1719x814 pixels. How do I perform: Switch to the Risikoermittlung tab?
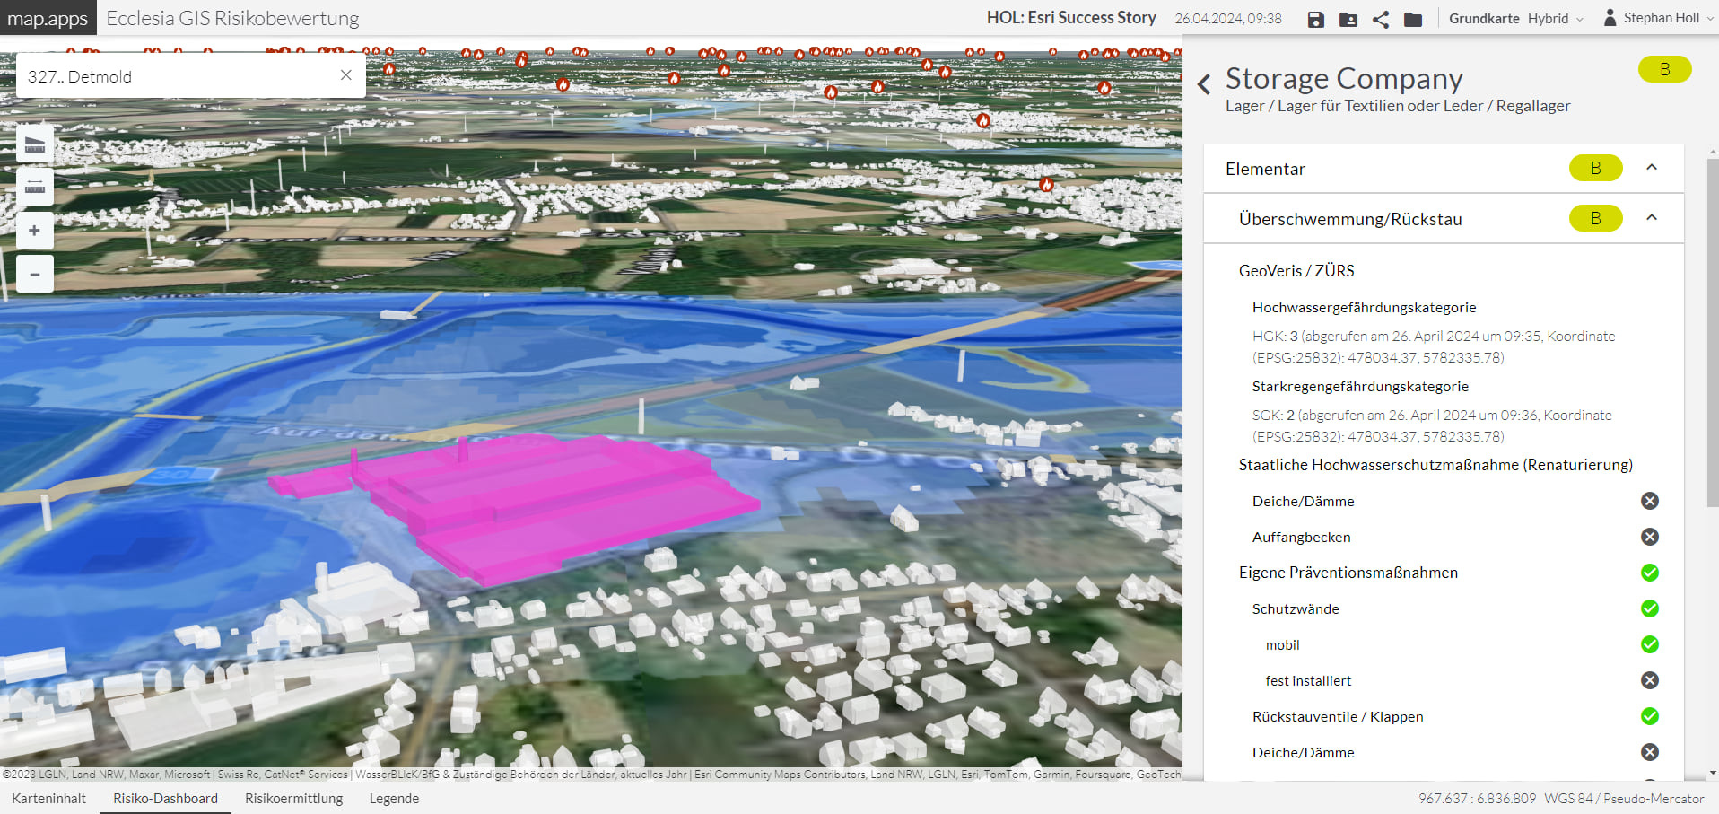293,798
